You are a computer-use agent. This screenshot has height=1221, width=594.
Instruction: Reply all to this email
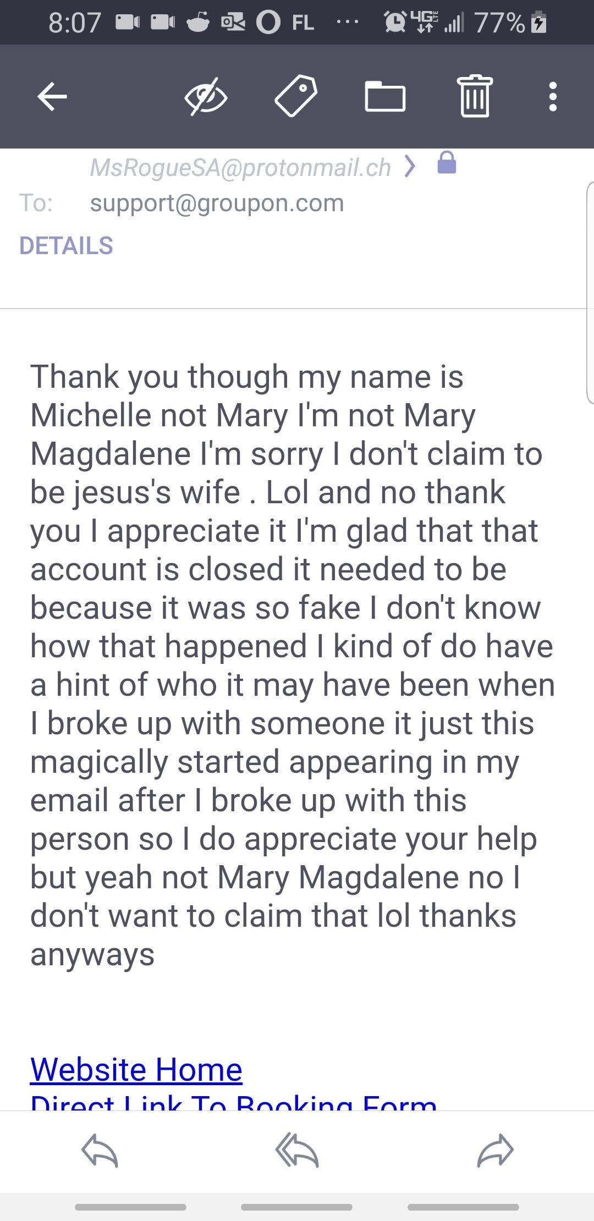[297, 1151]
